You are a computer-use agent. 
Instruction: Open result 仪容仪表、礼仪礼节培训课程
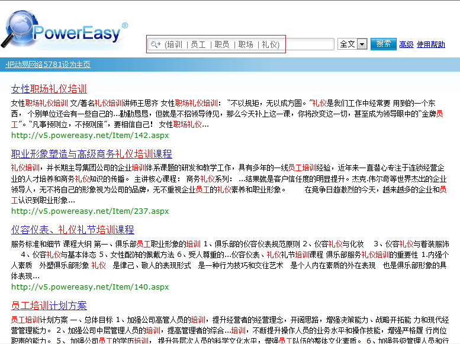coord(73,229)
